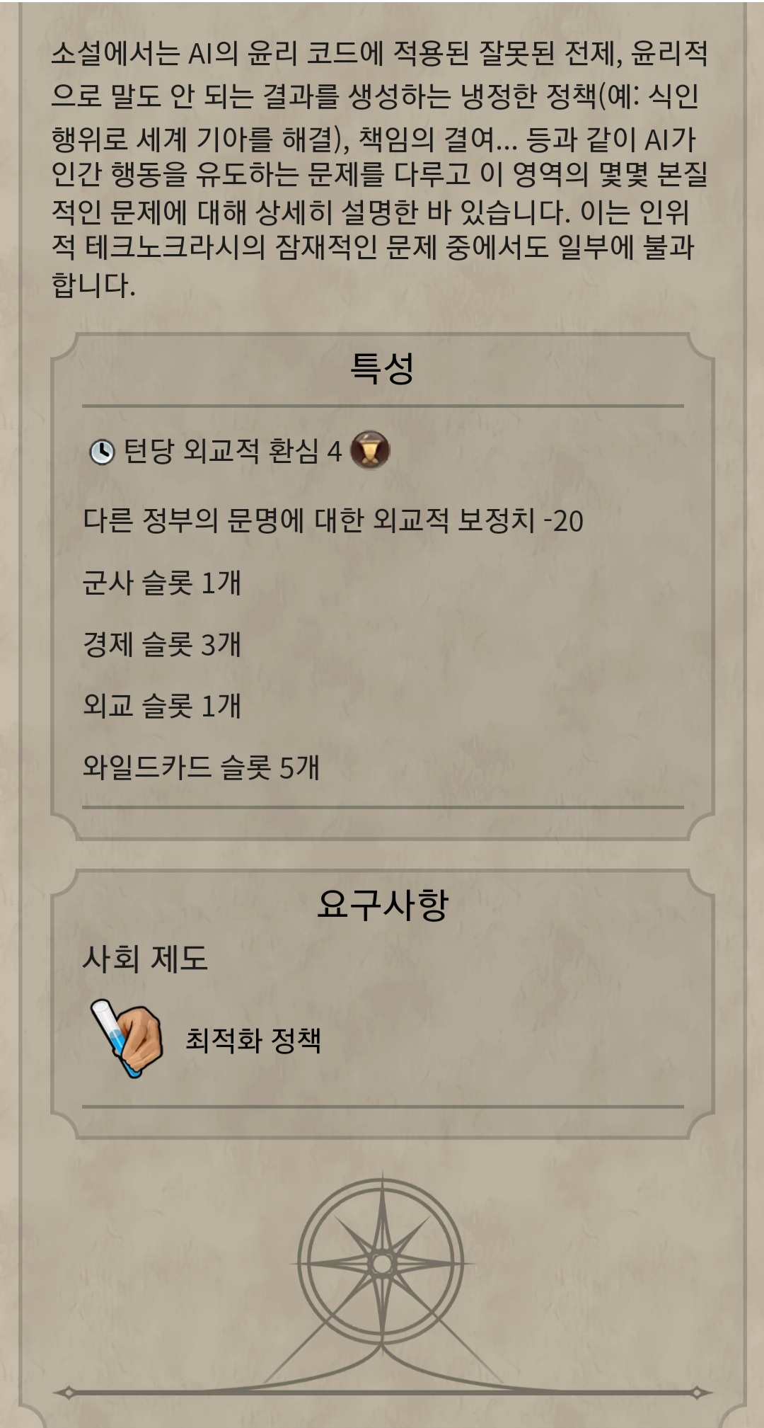
Task: Click the divider line below 최적화 정책
Action: click(x=382, y=1106)
